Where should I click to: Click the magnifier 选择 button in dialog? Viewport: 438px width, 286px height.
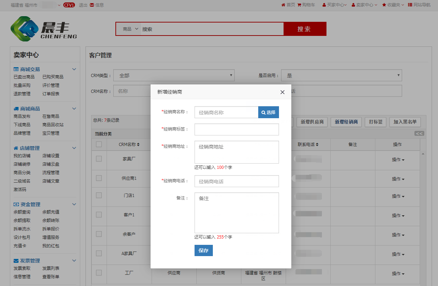click(268, 112)
